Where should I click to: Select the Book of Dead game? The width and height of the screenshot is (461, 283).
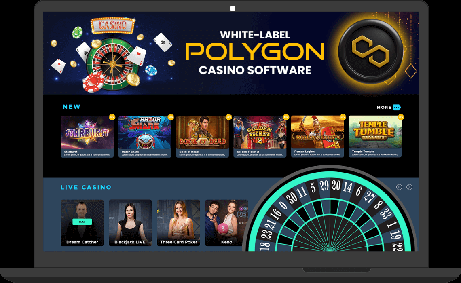click(202, 137)
